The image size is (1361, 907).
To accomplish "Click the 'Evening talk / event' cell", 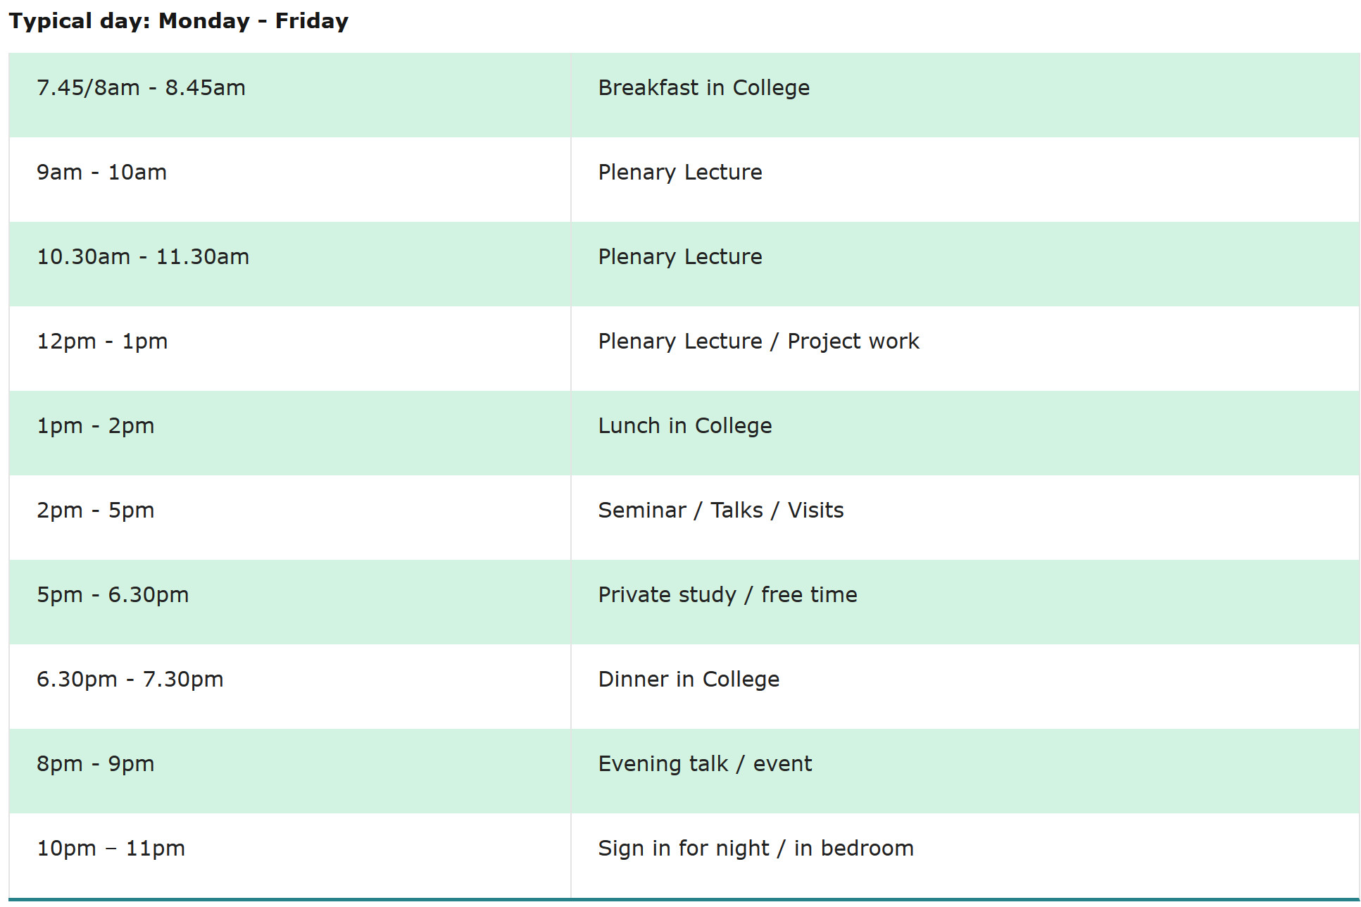I will [x=965, y=771].
